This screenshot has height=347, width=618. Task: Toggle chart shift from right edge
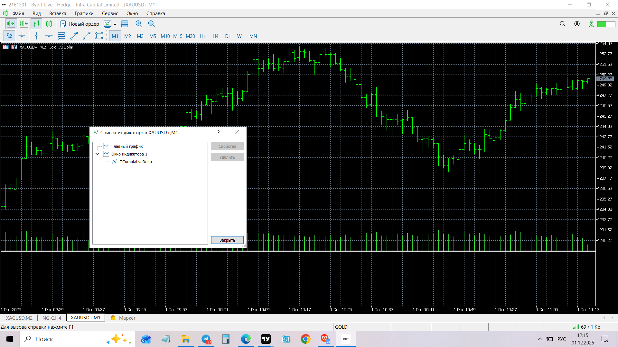click(x=23, y=24)
